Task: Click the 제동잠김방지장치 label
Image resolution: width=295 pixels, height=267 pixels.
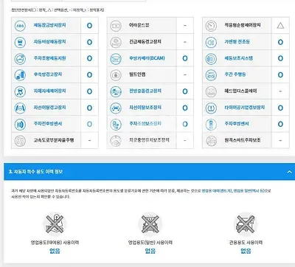Action: (x=50, y=25)
